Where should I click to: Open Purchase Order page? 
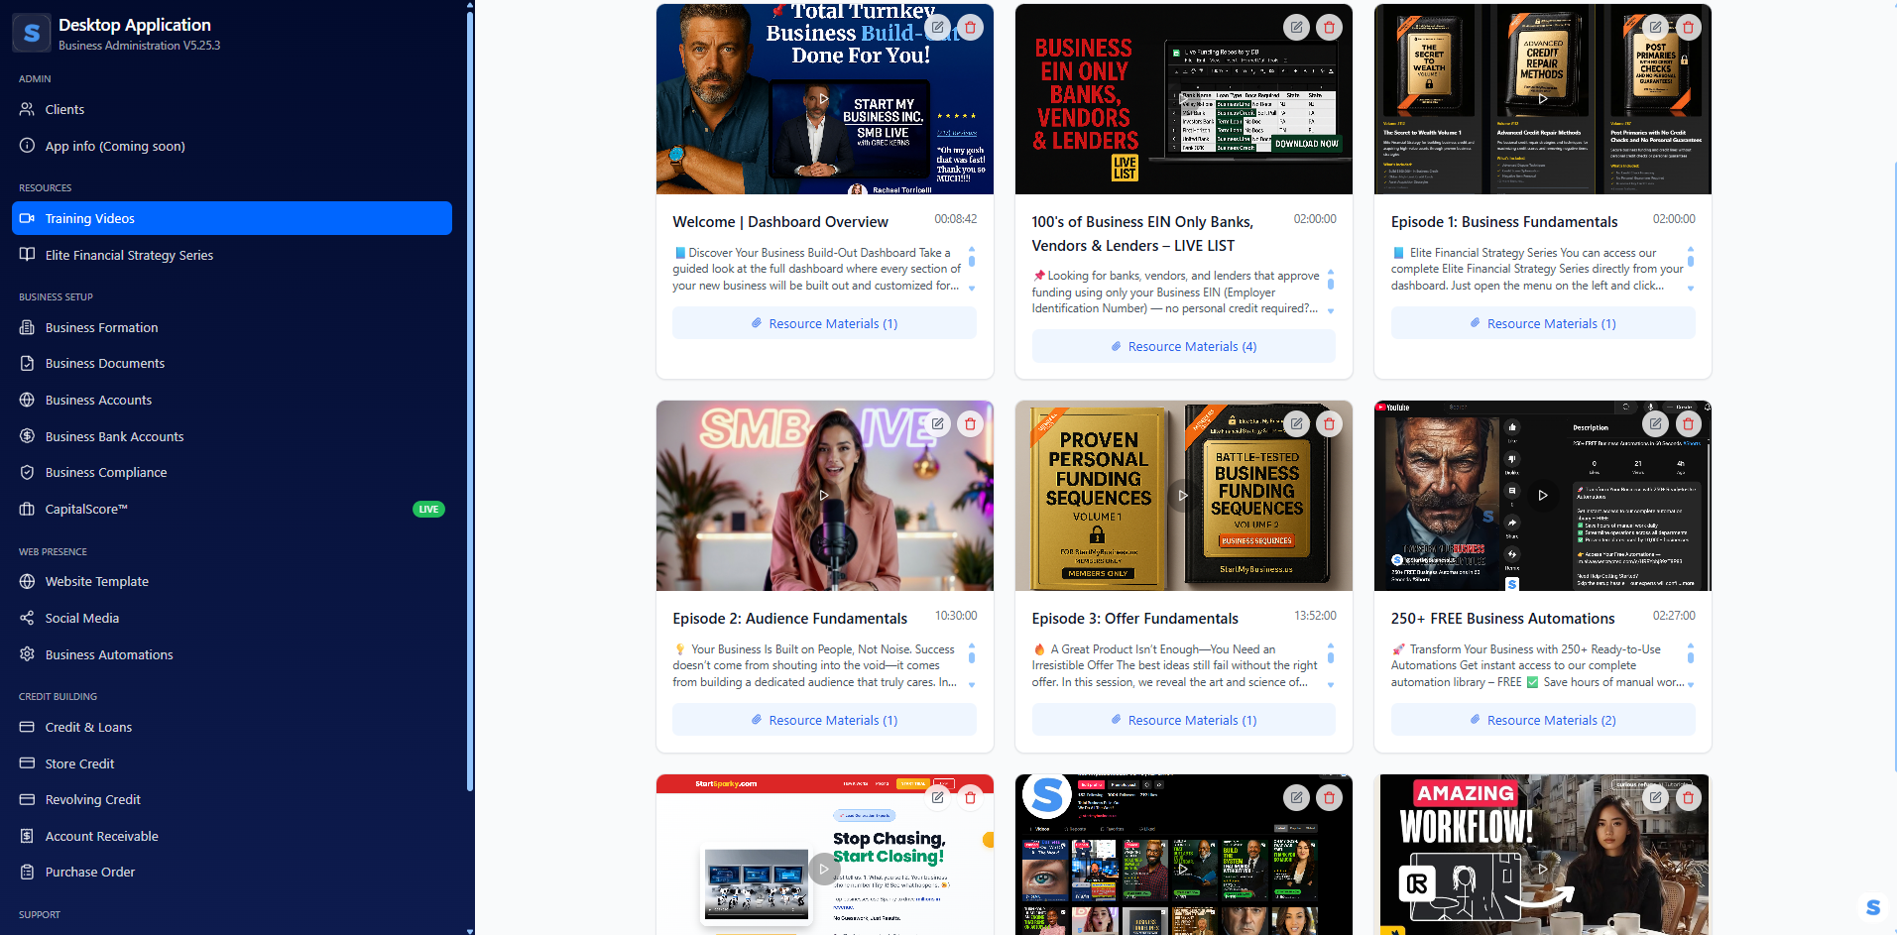232,873
